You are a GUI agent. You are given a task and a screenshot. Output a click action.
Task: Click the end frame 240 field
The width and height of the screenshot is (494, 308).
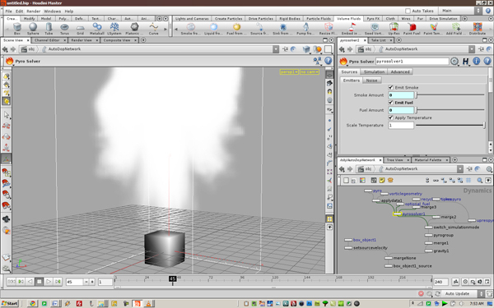click(x=440, y=282)
